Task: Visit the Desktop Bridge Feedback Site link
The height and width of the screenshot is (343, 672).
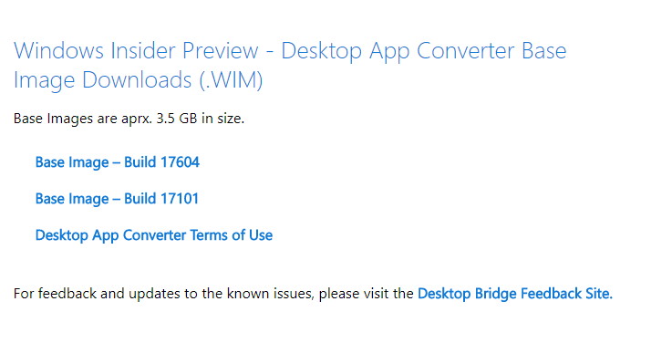Action: click(x=515, y=293)
